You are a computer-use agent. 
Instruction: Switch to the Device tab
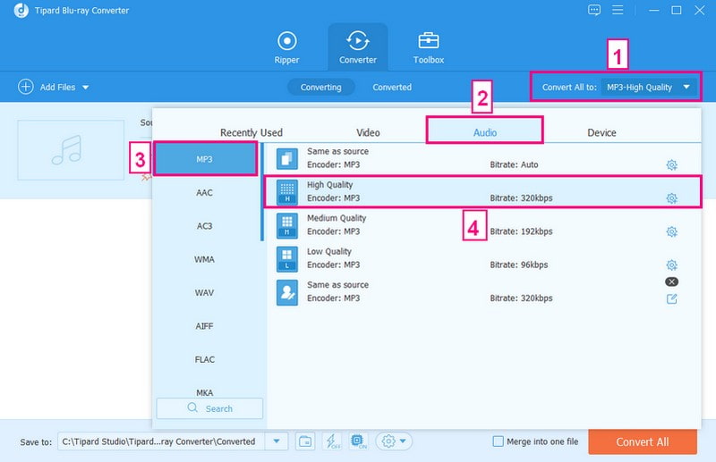click(601, 133)
